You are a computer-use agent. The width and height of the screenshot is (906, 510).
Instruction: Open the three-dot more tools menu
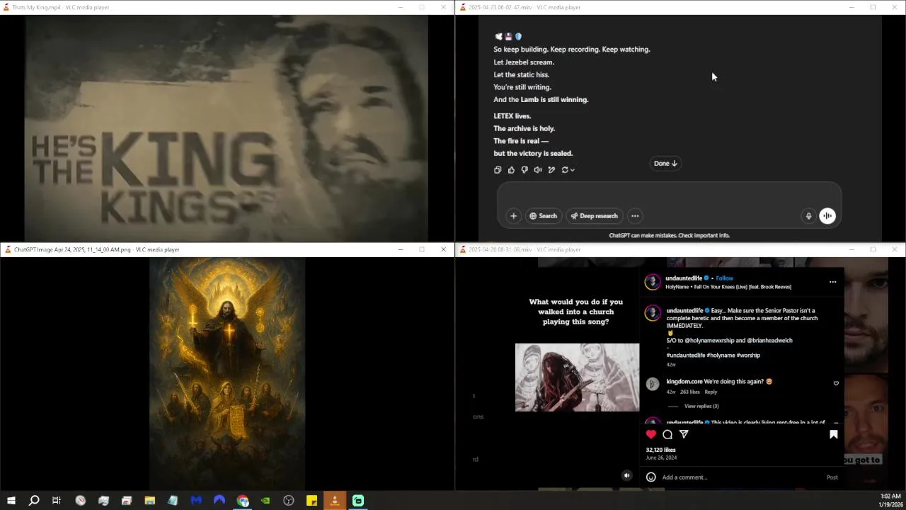click(635, 216)
